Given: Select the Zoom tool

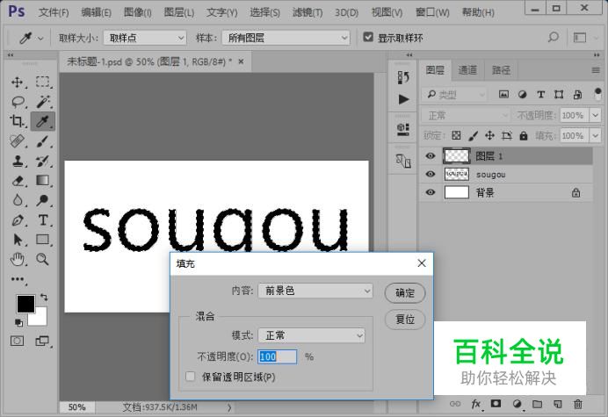Looking at the screenshot, I should coord(43,259).
